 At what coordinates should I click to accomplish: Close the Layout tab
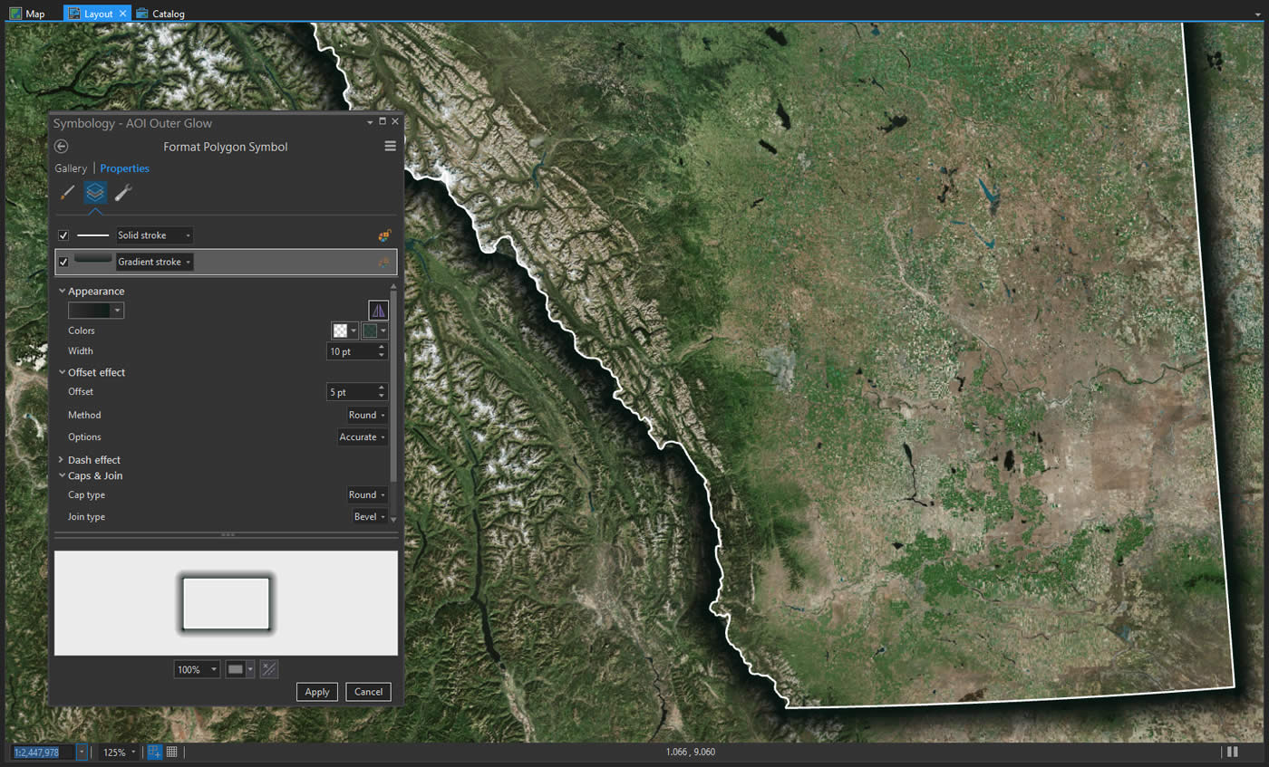pyautogui.click(x=122, y=14)
